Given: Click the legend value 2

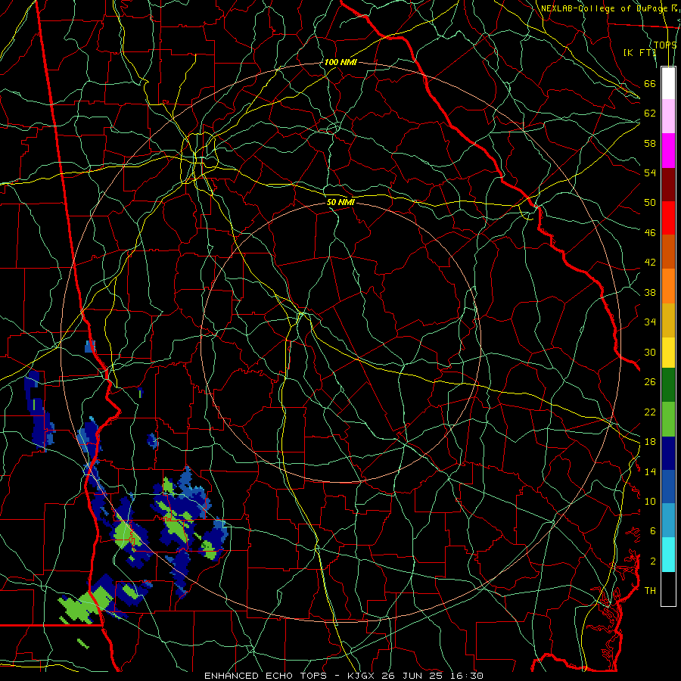Looking at the screenshot, I should tap(652, 561).
